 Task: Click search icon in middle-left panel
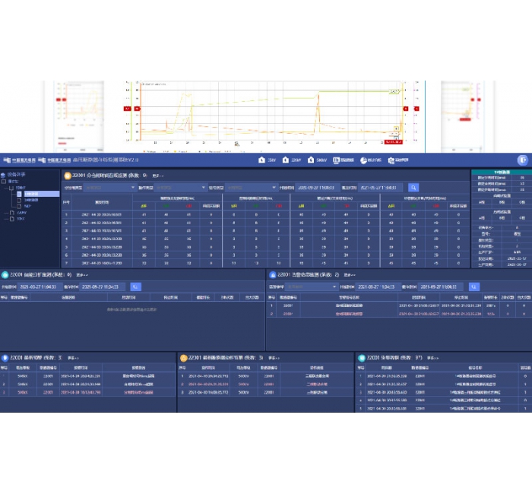pyautogui.click(x=135, y=287)
